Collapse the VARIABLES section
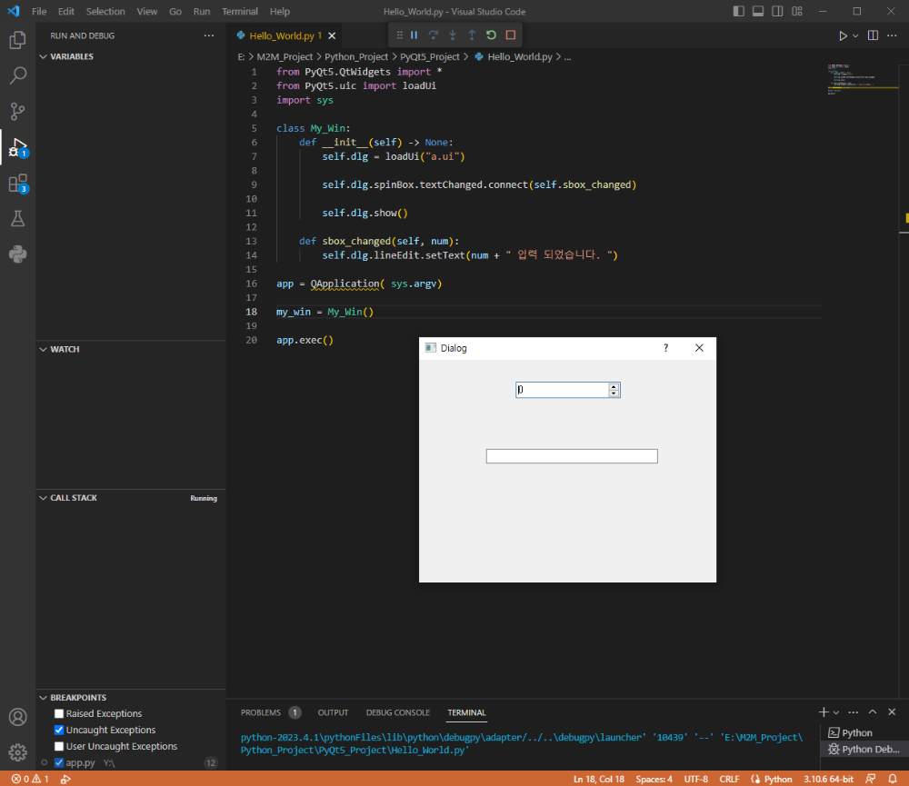The height and width of the screenshot is (786, 909). coord(43,56)
